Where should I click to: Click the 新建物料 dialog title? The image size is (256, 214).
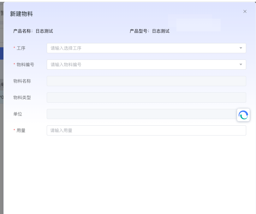pos(21,14)
